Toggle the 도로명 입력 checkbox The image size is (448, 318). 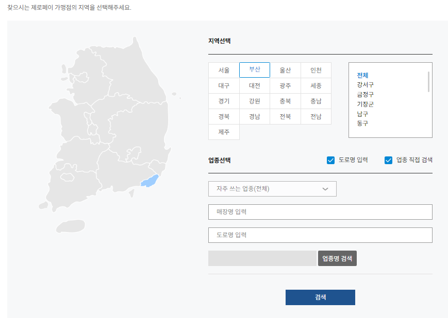330,160
